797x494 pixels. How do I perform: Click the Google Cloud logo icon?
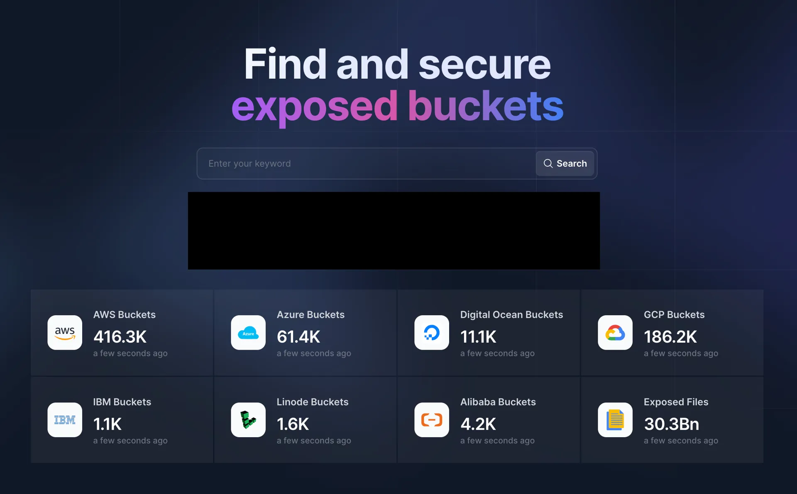pos(615,332)
